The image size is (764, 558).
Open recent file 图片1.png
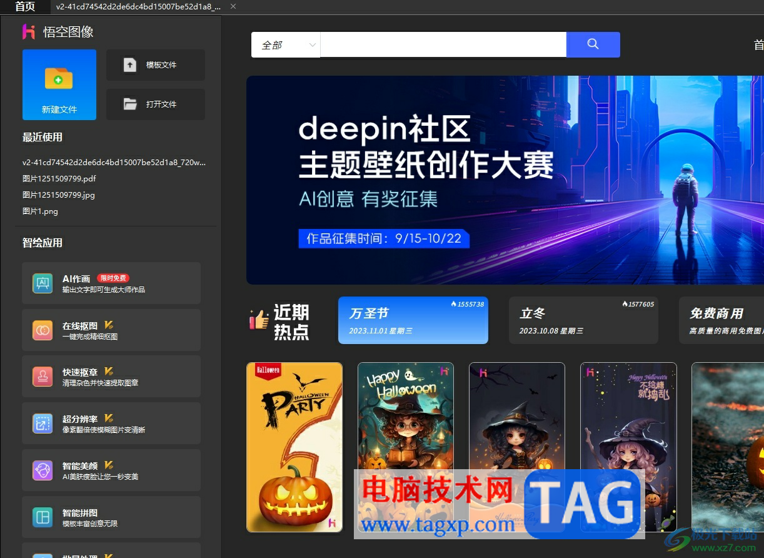click(40, 211)
